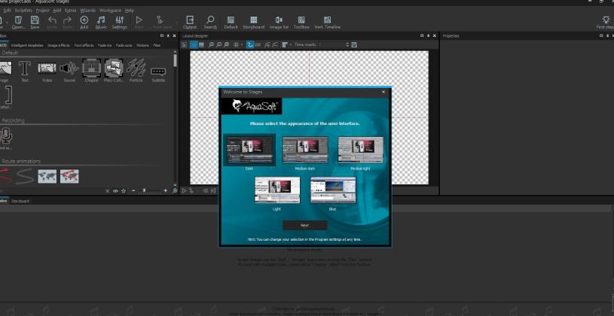Open the Help menu
614x316 pixels.
click(x=130, y=11)
